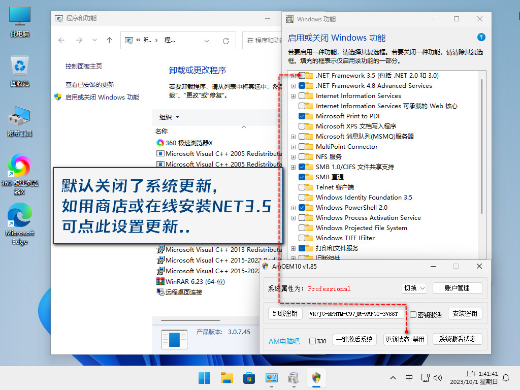Open 查看已安装的更新 link
The width and height of the screenshot is (520, 390).
click(x=89, y=85)
